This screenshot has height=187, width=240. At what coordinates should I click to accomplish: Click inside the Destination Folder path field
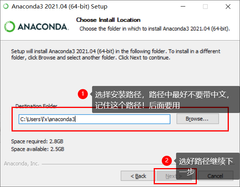tap(94, 119)
